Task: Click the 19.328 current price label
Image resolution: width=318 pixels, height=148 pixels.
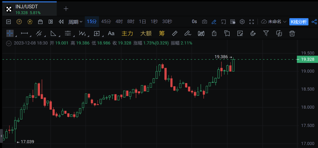Action: point(307,59)
